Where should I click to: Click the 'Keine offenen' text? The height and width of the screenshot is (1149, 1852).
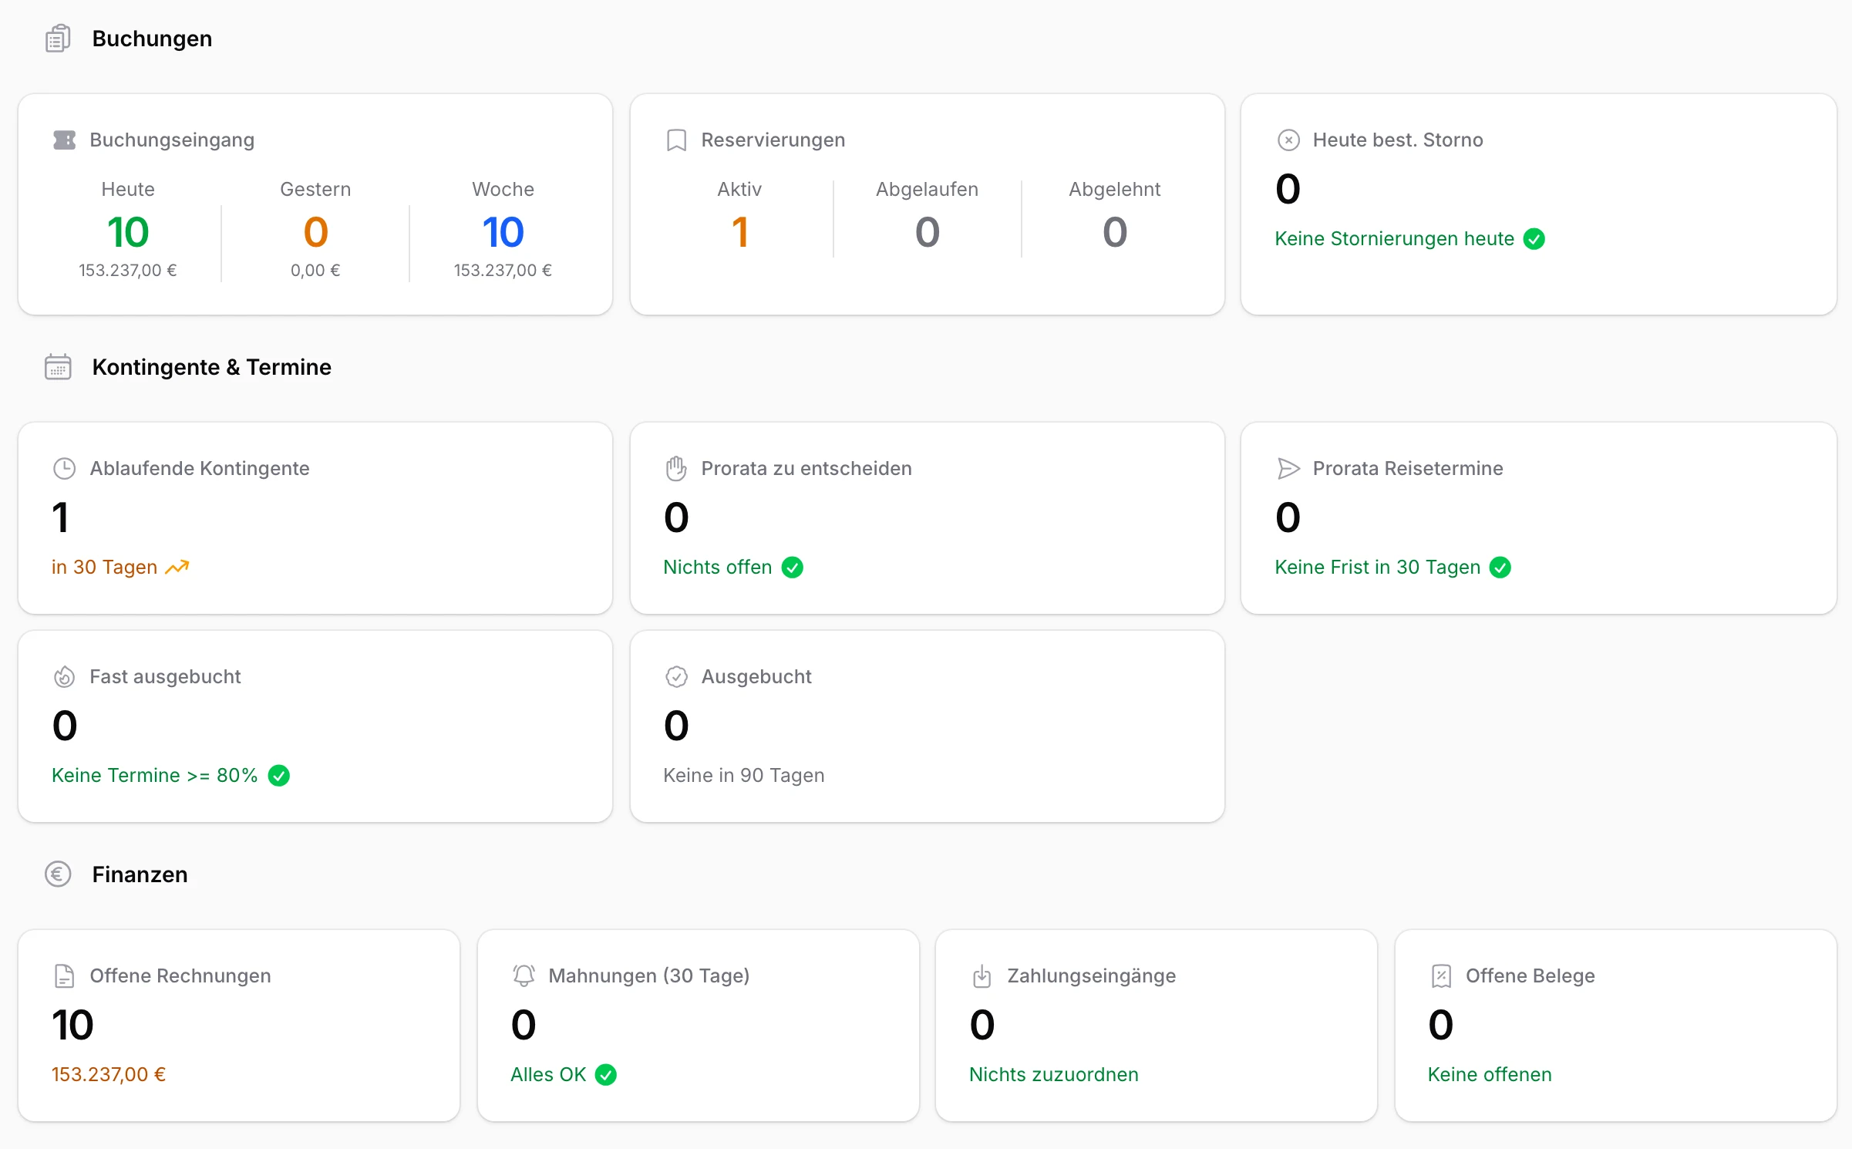(x=1490, y=1075)
